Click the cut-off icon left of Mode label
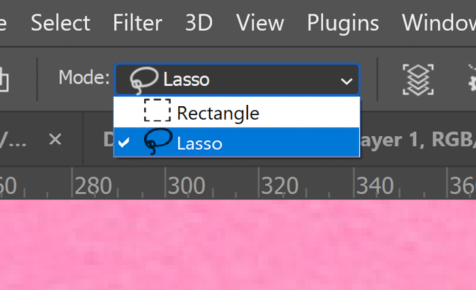476x290 pixels. (4, 80)
